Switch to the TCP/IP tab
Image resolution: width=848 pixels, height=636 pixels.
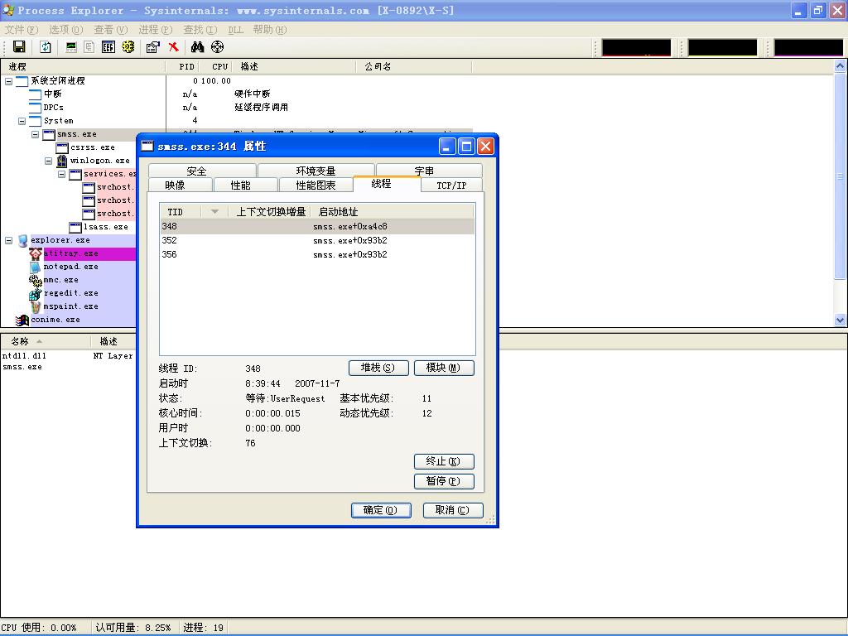pos(451,185)
